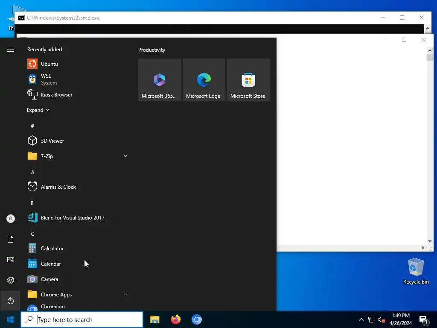
Task: Minimize the cmd.exe window
Action: point(383,18)
